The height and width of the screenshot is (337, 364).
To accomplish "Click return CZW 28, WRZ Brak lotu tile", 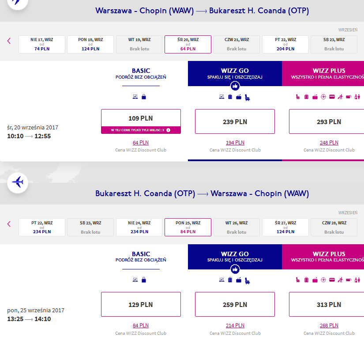I will click(334, 227).
